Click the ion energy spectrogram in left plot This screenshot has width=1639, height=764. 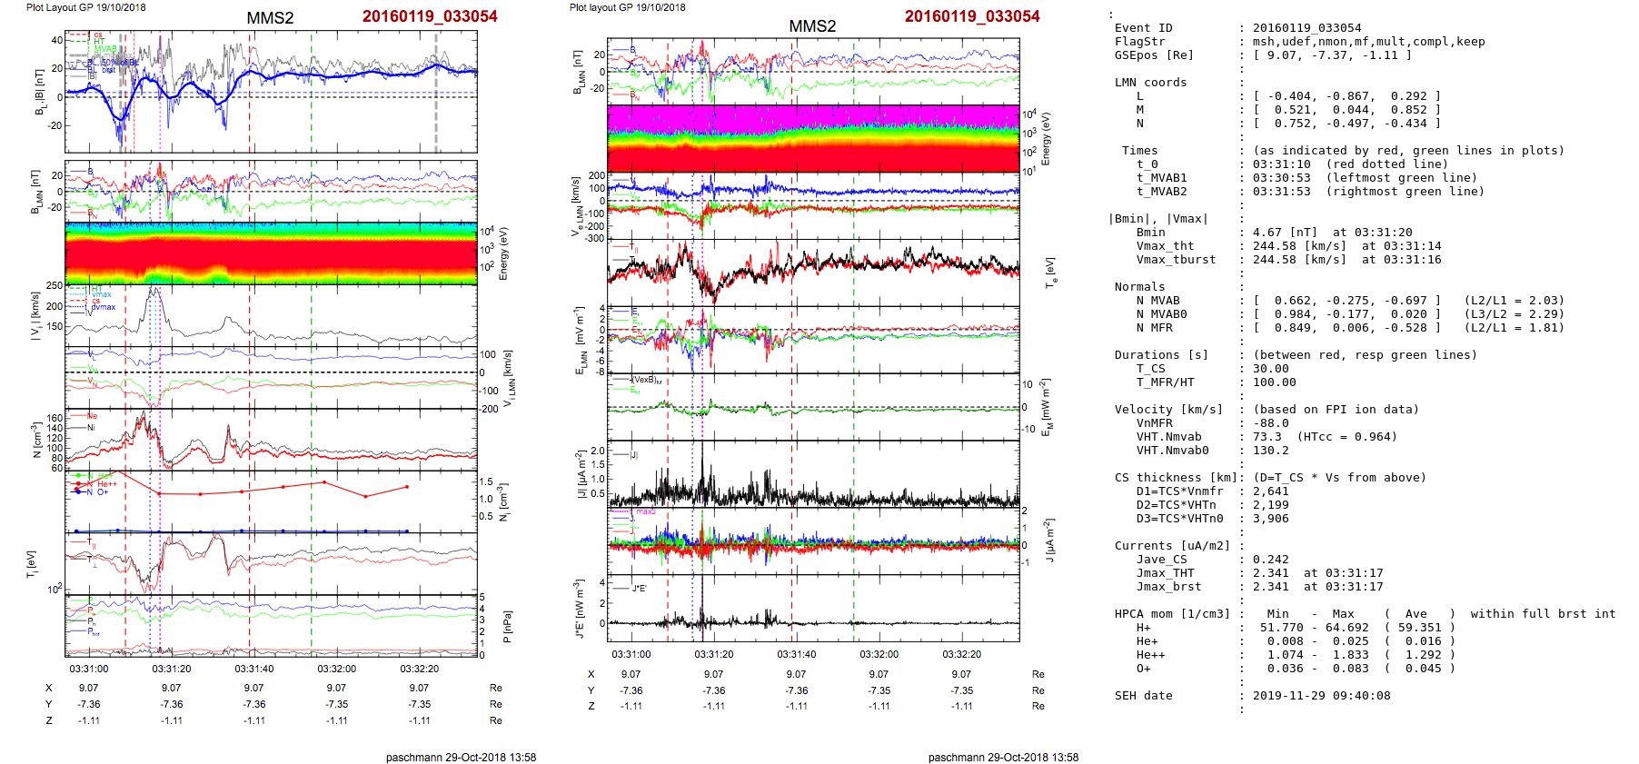coord(271,254)
